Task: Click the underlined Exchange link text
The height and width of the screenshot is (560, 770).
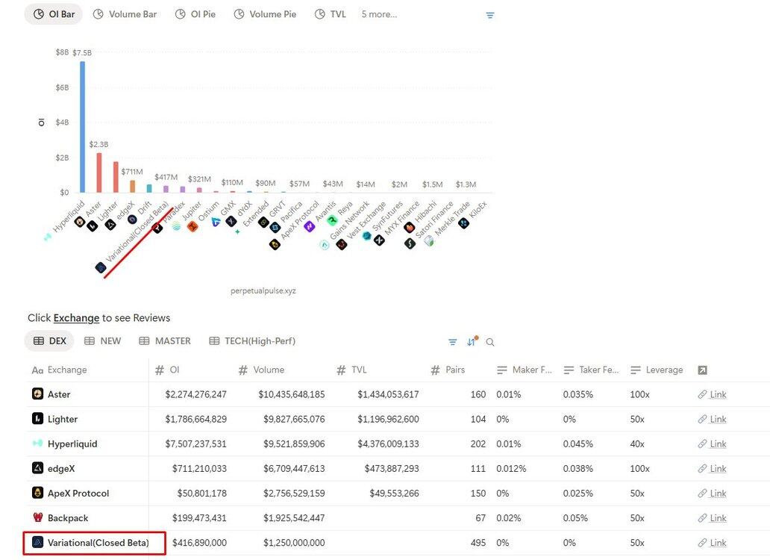Action: (76, 318)
